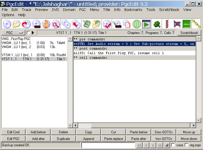This screenshot has height=150, width=203.
Task: Open the Tools menu
Action: pyautogui.click(x=151, y=10)
